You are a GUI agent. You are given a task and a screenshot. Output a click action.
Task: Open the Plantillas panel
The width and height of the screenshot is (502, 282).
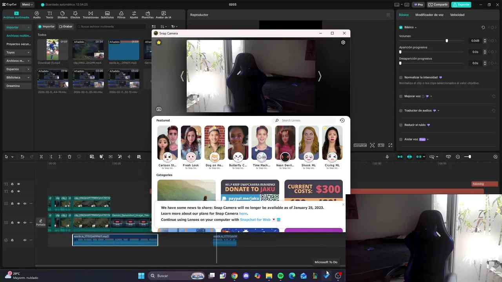tap(147, 15)
